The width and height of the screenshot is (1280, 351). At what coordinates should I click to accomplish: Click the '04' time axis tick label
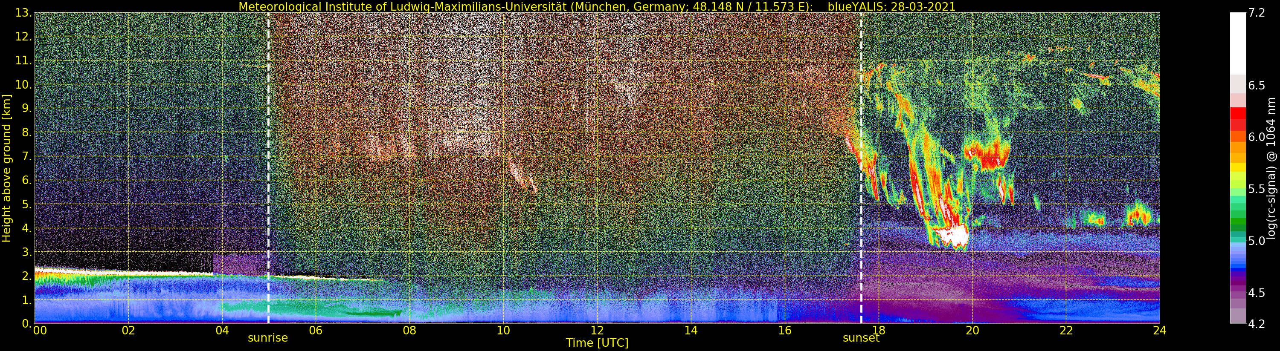[222, 330]
